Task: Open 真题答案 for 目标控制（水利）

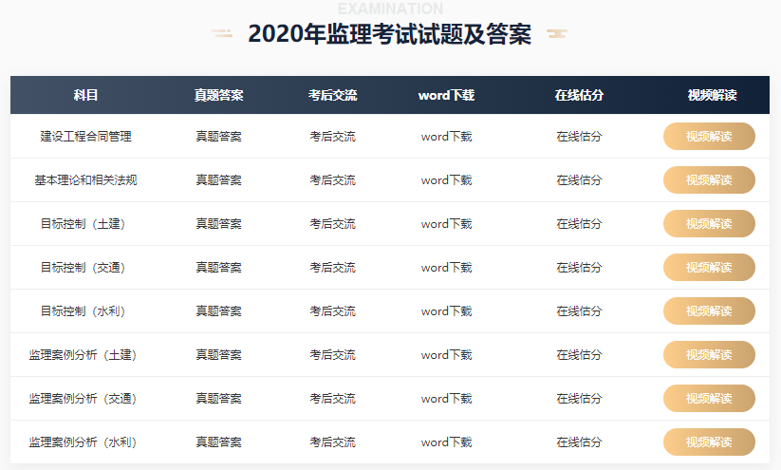Action: coord(218,311)
